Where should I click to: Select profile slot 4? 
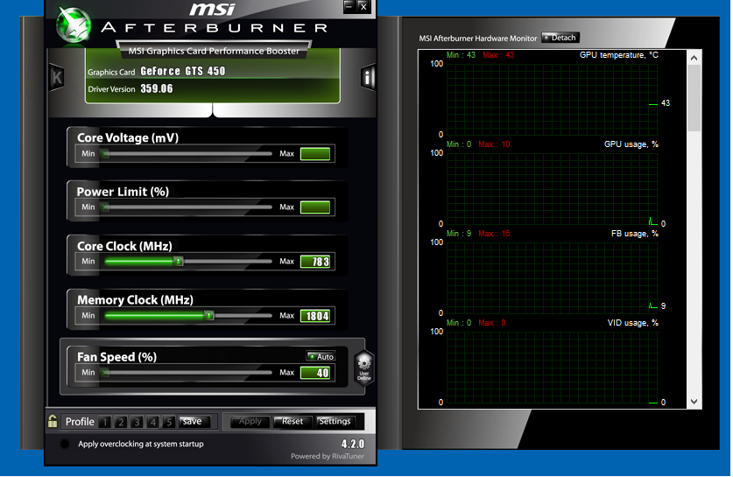(x=153, y=422)
